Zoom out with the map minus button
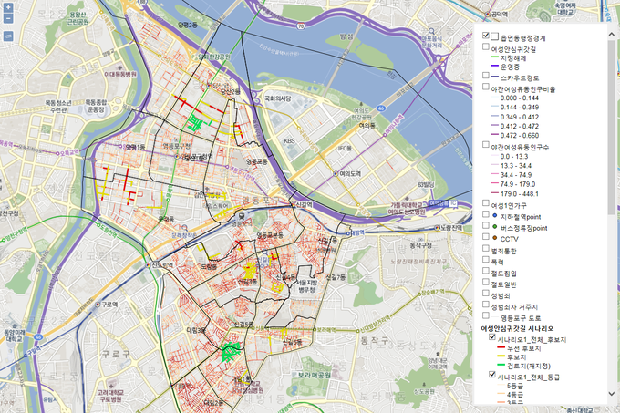Image resolution: width=620 pixels, height=413 pixels. click(x=8, y=18)
